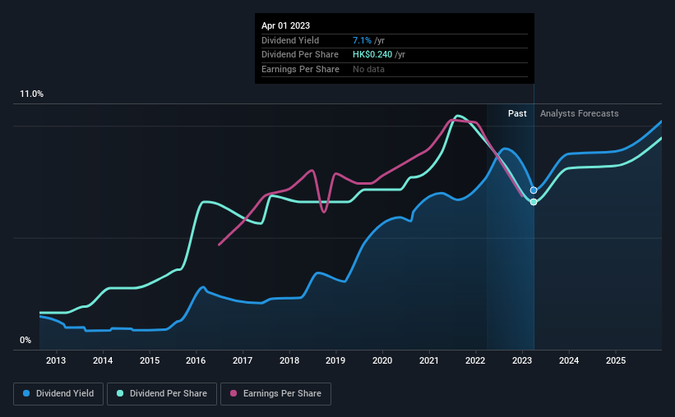Toggle the Earnings Per Share legend button
Screen dimensions: 675x417
coord(275,394)
